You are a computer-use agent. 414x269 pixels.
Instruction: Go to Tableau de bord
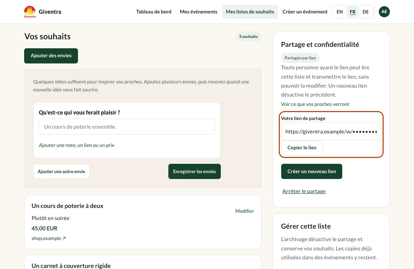click(154, 12)
